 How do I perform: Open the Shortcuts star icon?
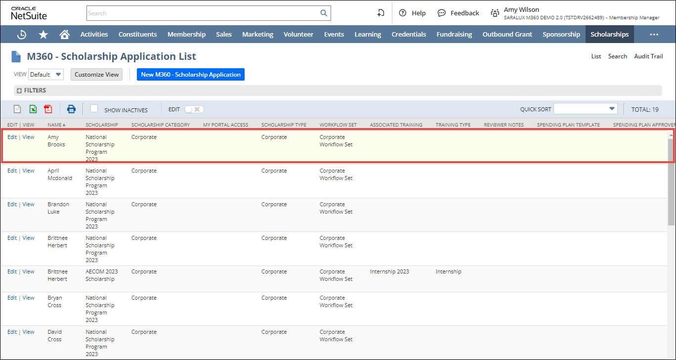(x=43, y=35)
